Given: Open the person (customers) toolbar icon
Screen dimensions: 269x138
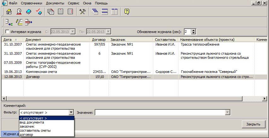Looking at the screenshot, I should click(19, 12).
